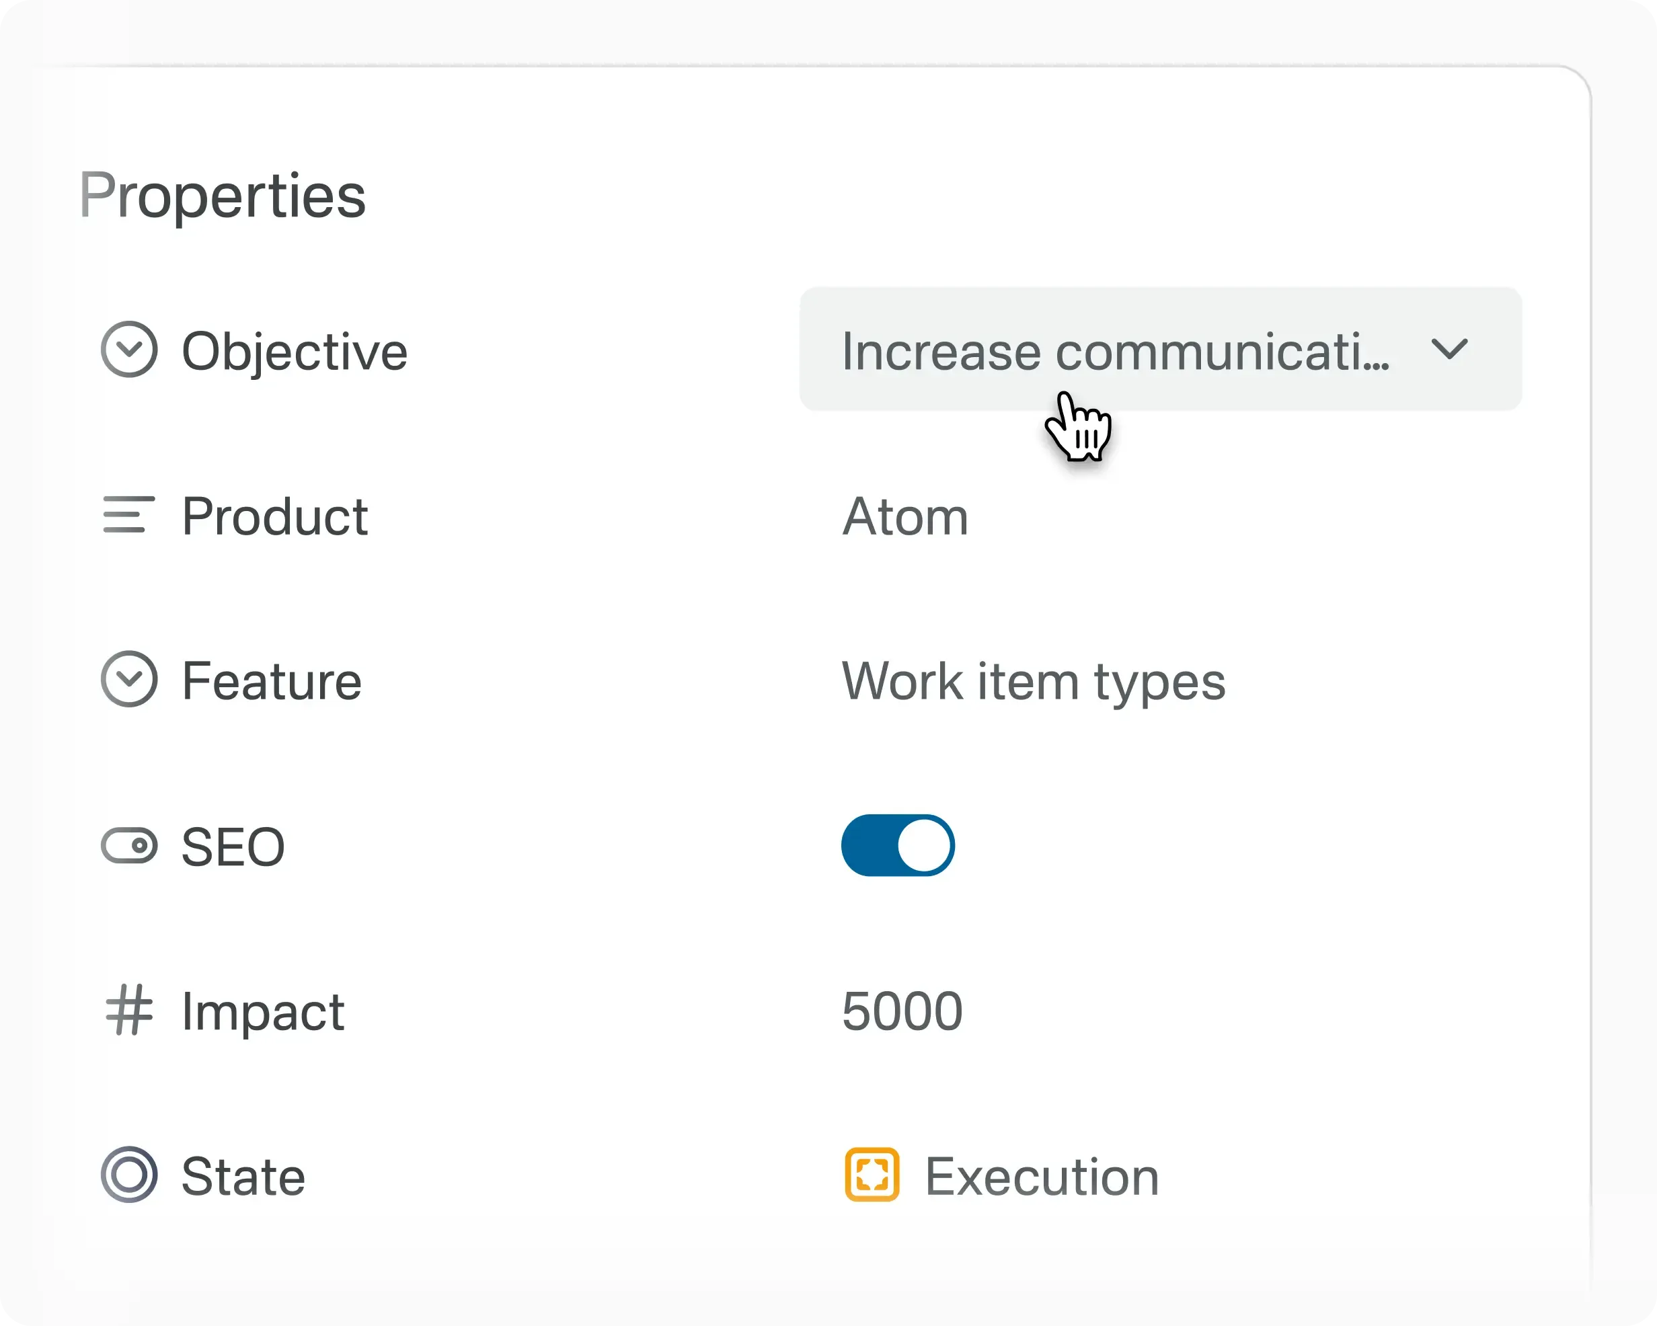Click the Impact hash icon
The image size is (1657, 1326).
pyautogui.click(x=129, y=1011)
